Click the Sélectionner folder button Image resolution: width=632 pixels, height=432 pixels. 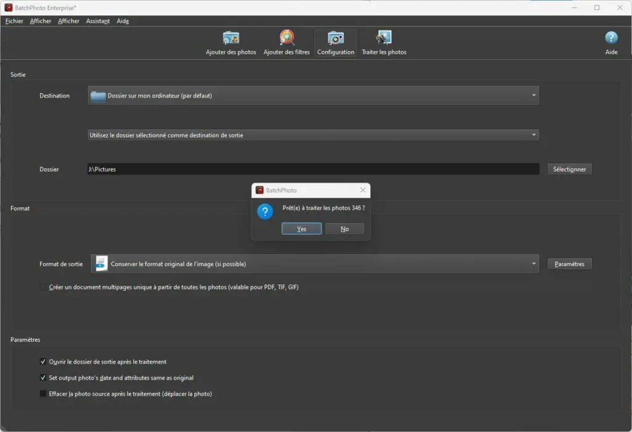tap(569, 169)
